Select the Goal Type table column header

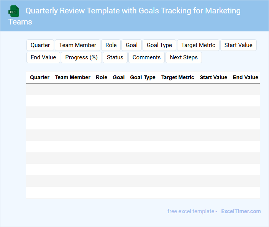(x=143, y=77)
